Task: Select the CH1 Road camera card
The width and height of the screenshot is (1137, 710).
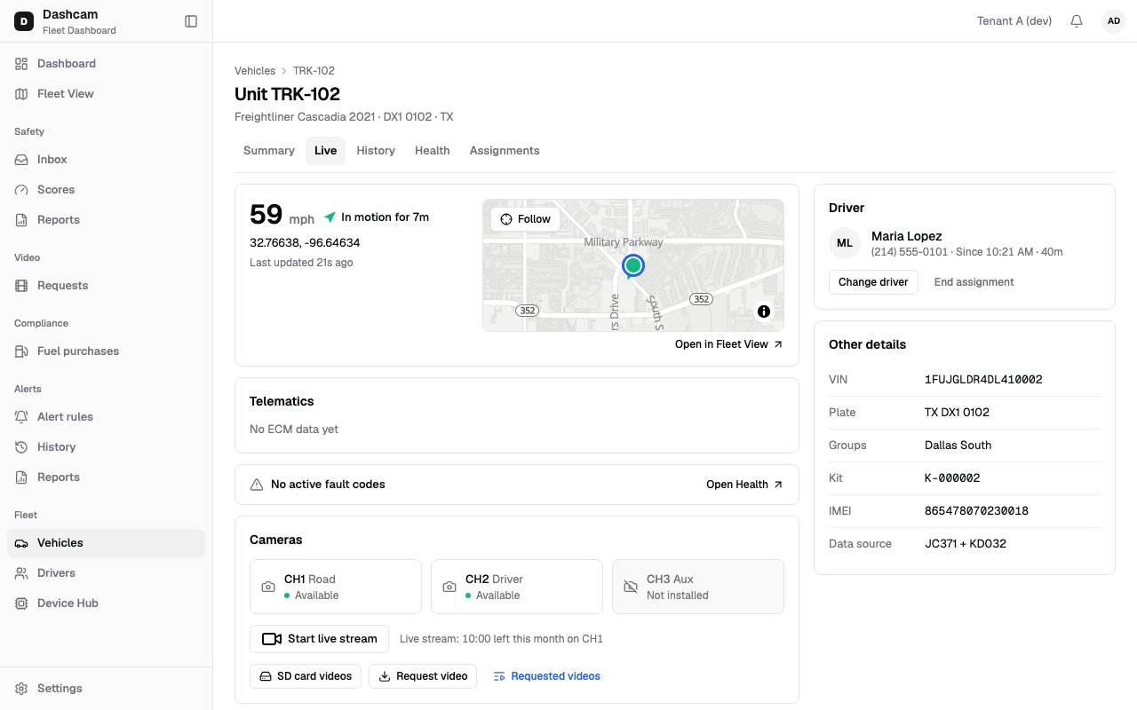Action: pyautogui.click(x=336, y=587)
